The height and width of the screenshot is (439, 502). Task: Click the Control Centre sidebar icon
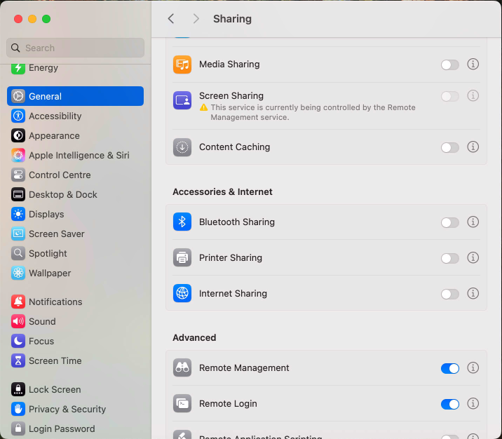tap(18, 175)
